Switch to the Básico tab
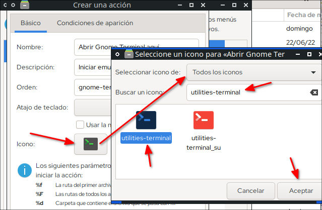322x210 pixels. [x=31, y=23]
